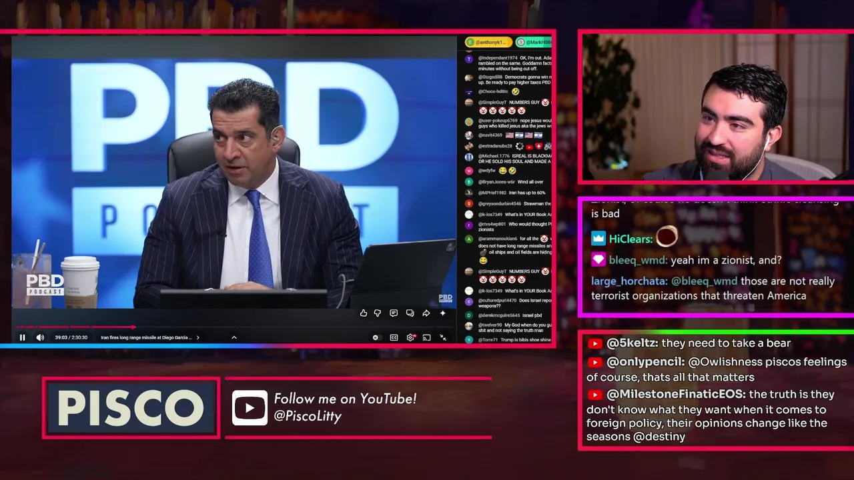Click @user-pokeup6769 chat message

point(514,123)
